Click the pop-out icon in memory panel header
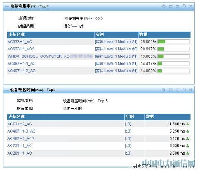198x170 pixels. pyautogui.click(x=177, y=6)
